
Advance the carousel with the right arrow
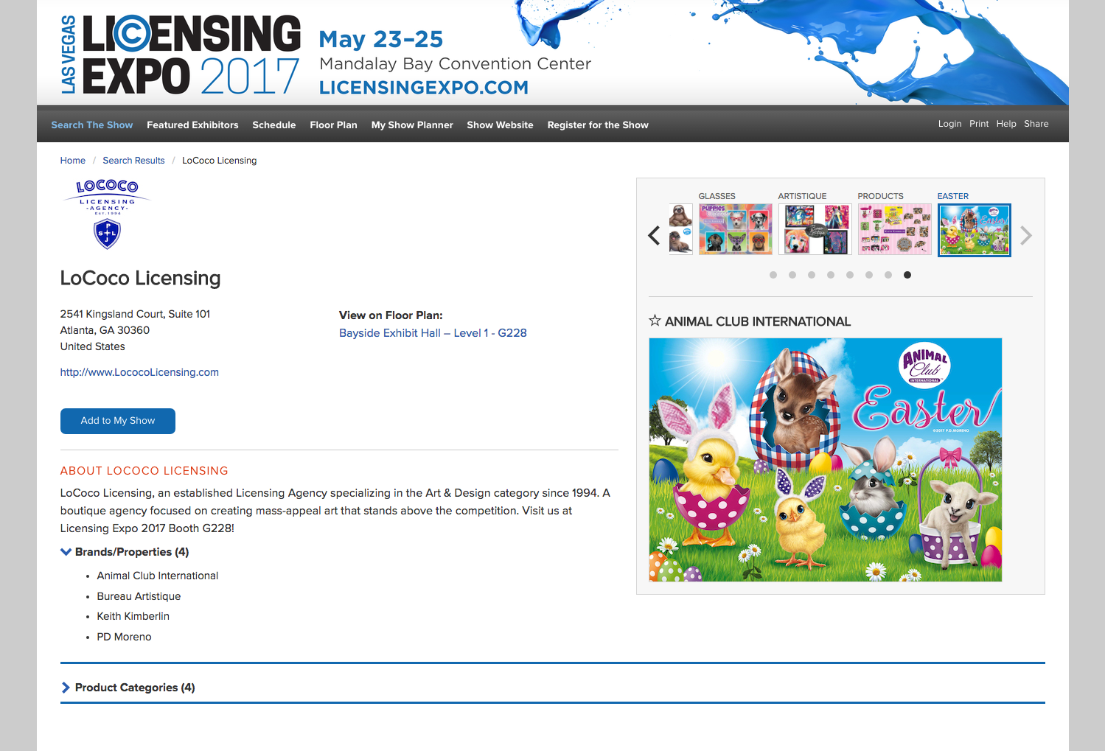(x=1026, y=236)
